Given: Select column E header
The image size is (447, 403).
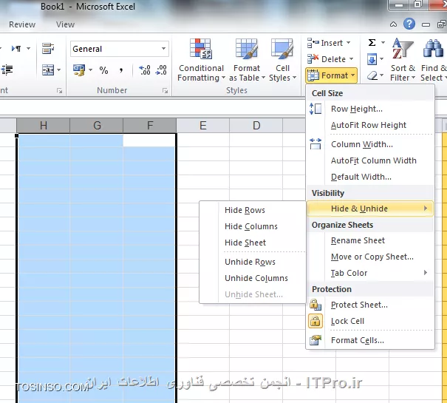Looking at the screenshot, I should click(x=203, y=126).
